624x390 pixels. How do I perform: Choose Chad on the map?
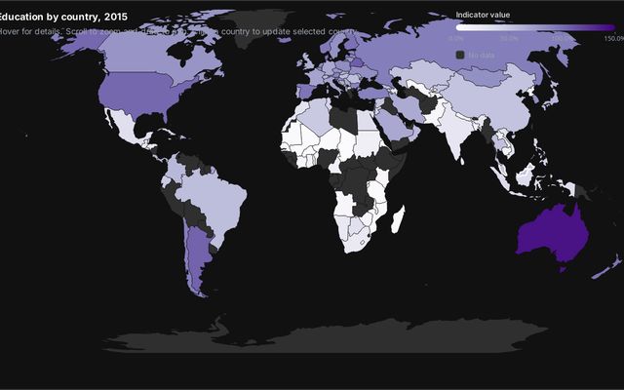pos(347,145)
